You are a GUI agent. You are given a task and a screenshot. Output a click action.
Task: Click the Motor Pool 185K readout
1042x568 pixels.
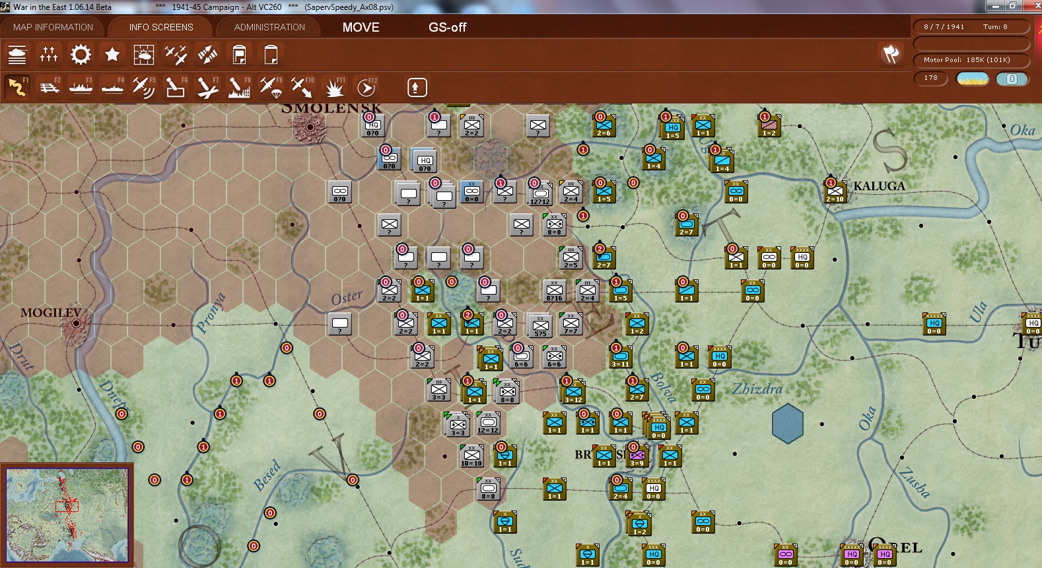pos(971,60)
